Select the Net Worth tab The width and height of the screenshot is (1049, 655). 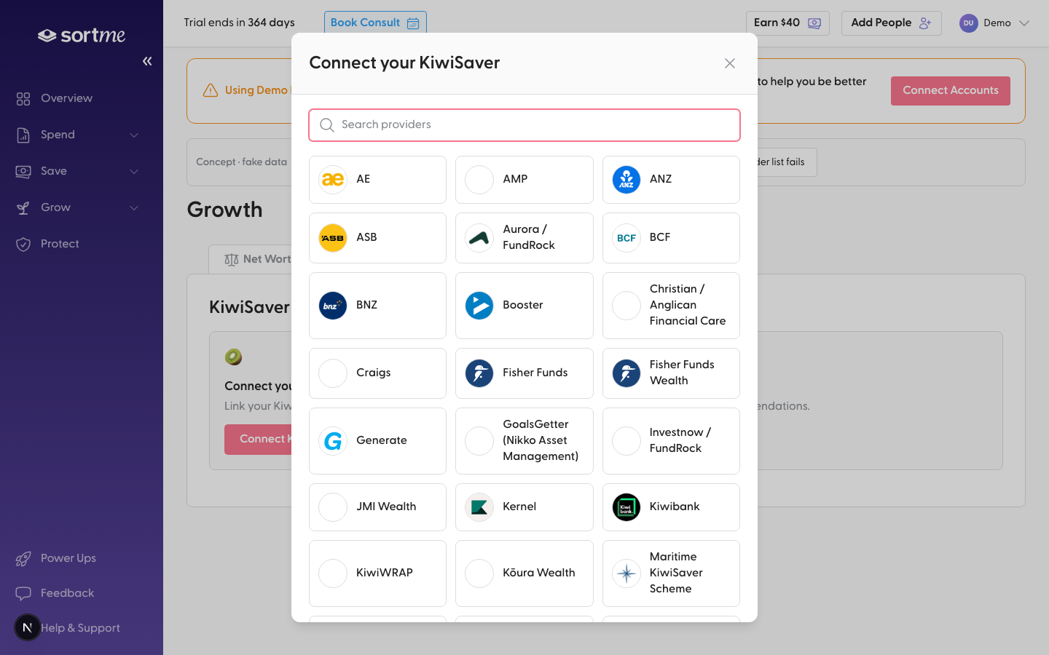tap(259, 259)
